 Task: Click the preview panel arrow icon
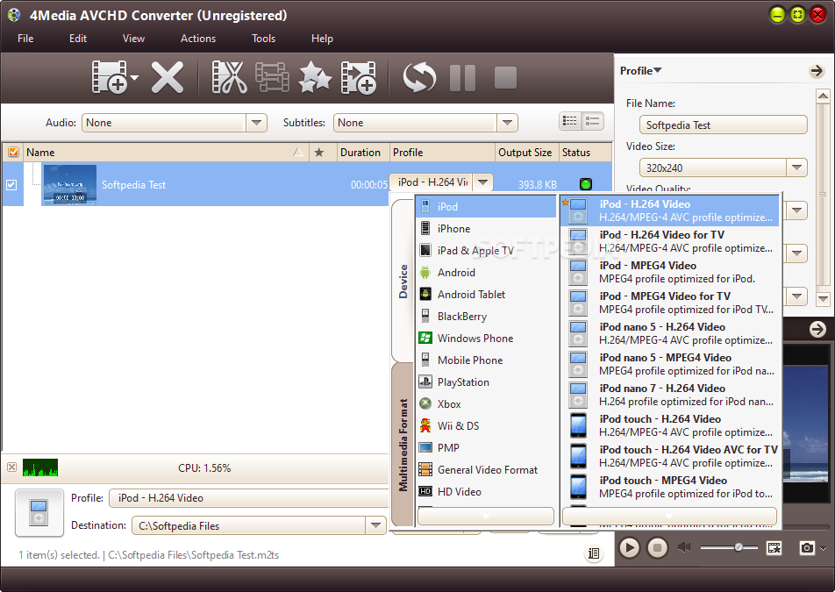817,330
